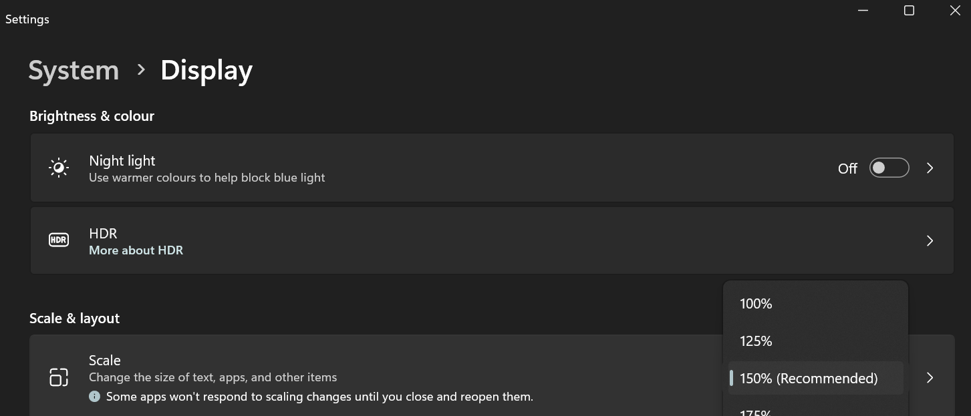Open HDR settings via its chevron

click(930, 240)
